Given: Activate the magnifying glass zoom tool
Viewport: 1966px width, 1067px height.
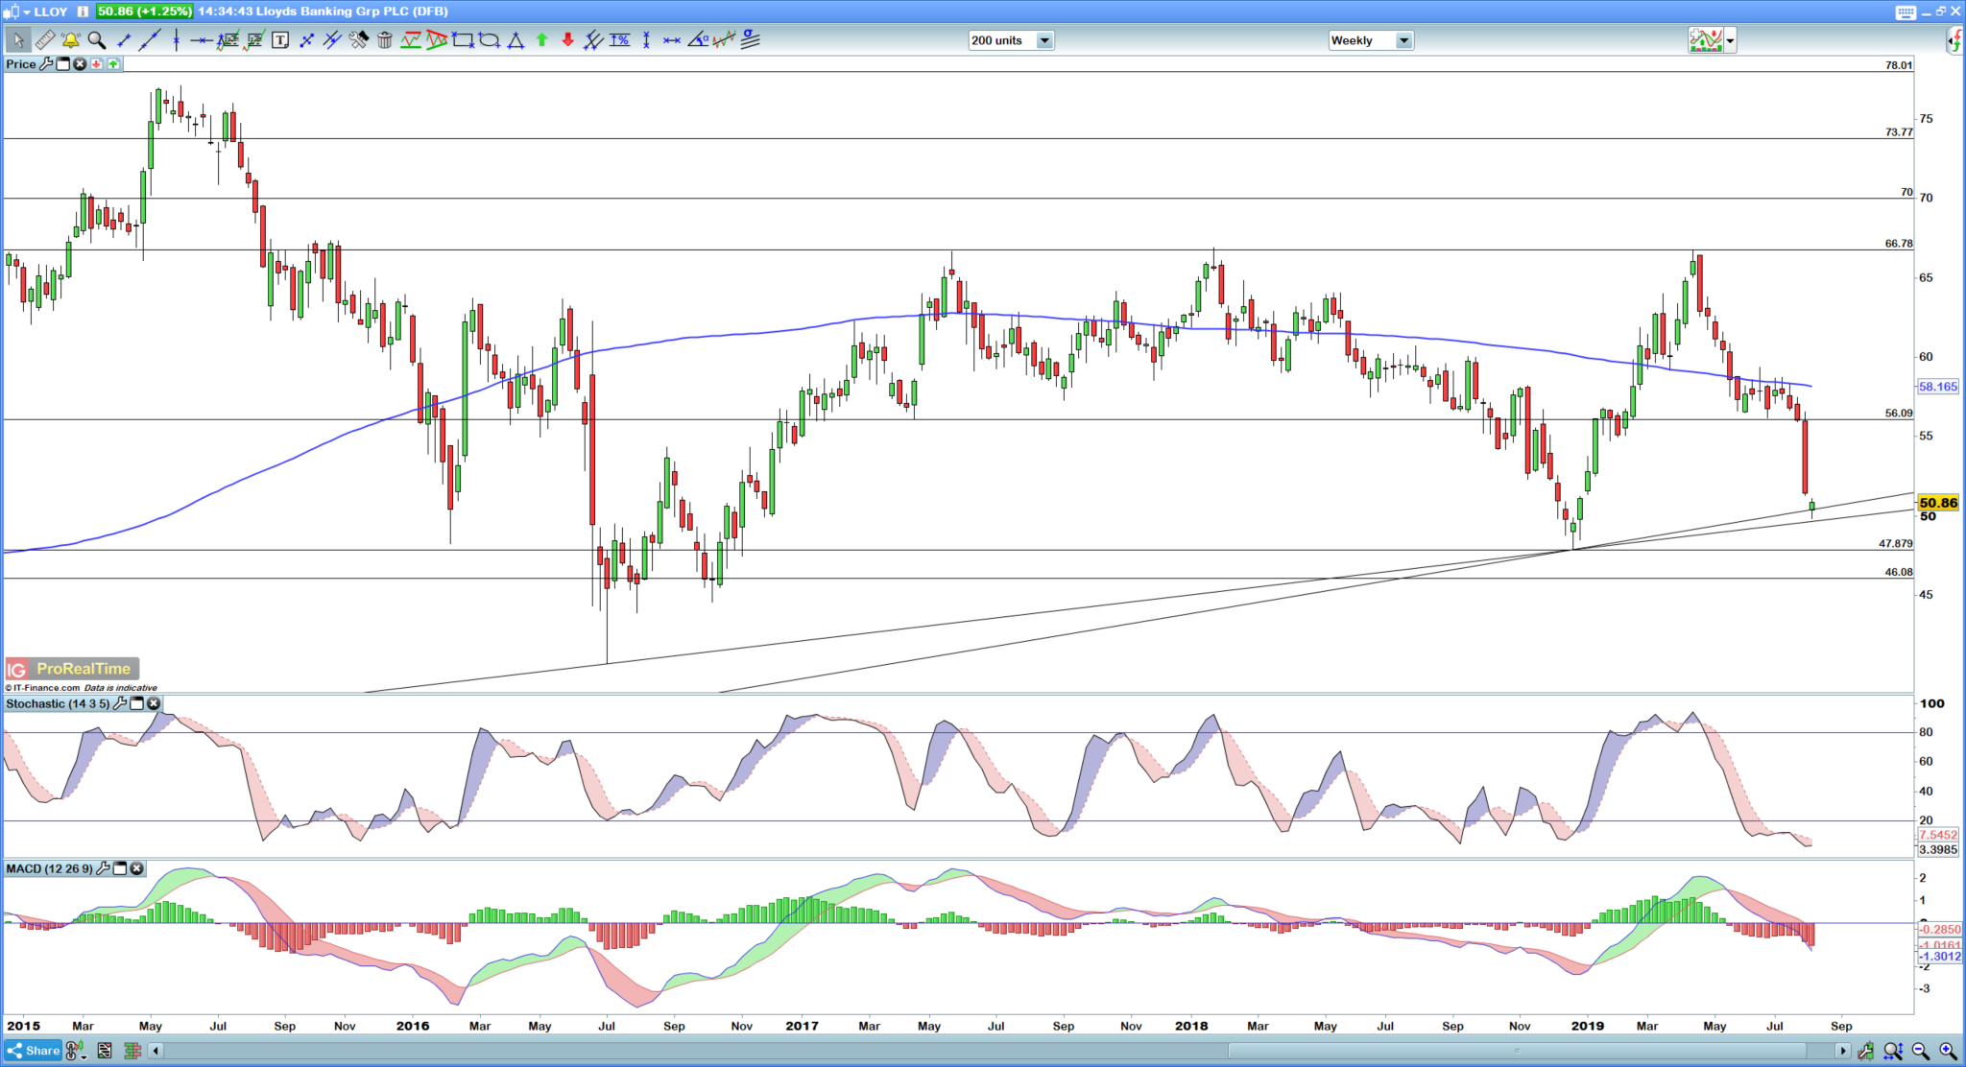Looking at the screenshot, I should click(96, 40).
